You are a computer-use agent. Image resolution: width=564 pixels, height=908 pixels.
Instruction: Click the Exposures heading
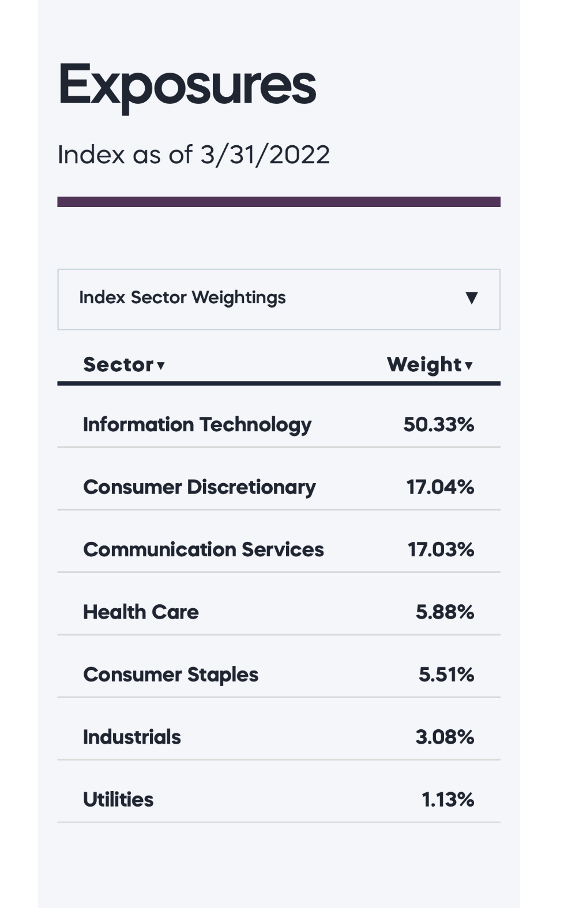187,85
